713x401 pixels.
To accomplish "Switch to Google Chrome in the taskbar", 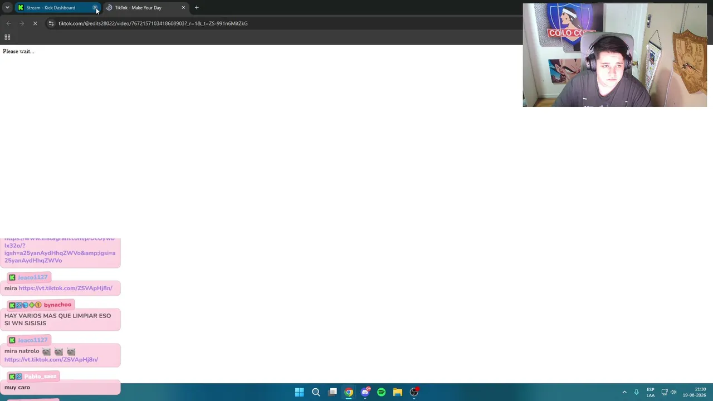I will (x=349, y=392).
